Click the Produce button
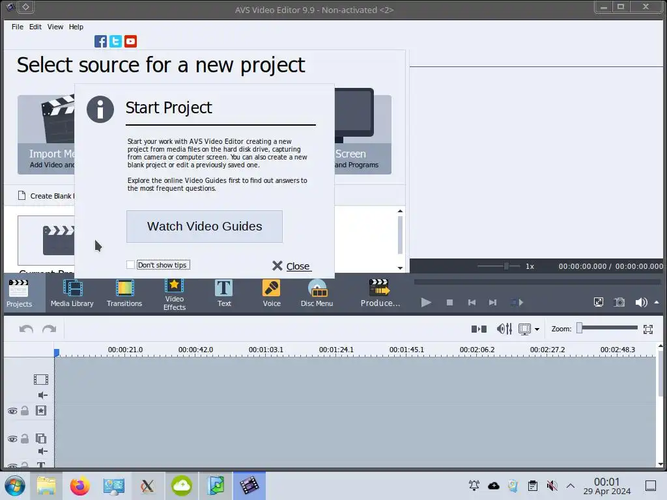Screen dimensions: 667x500 click(x=380, y=294)
